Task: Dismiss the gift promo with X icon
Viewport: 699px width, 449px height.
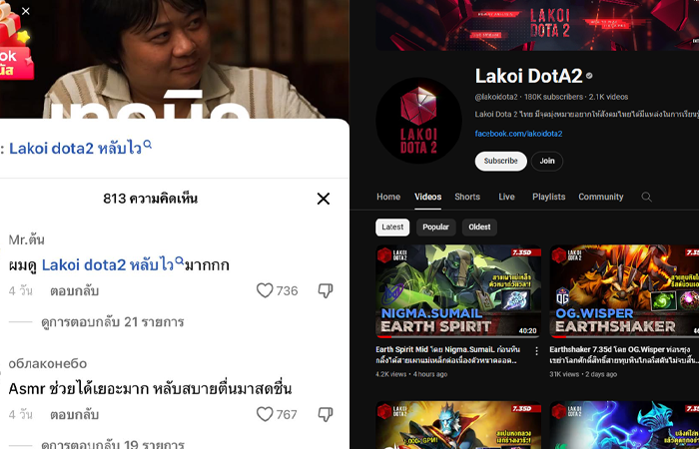Action: click(x=26, y=11)
